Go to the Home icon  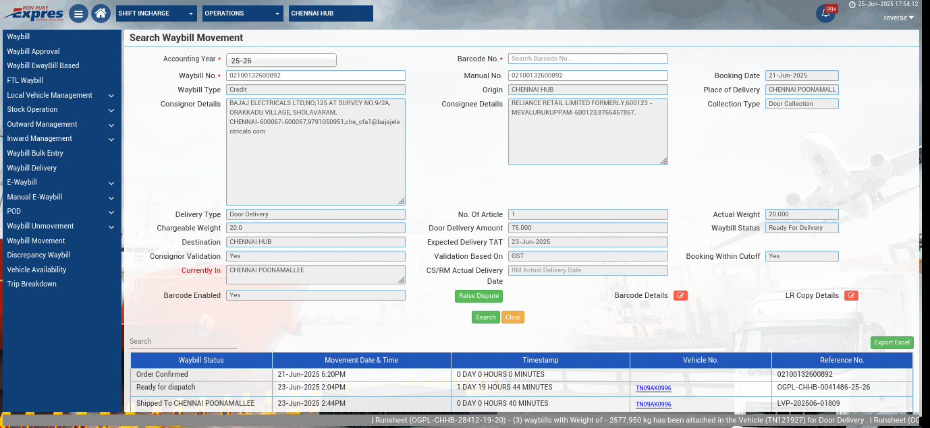[101, 13]
